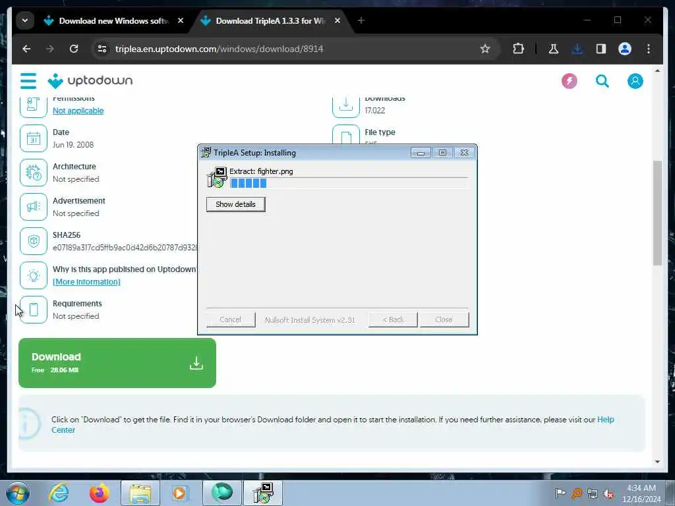Go back in browser history
This screenshot has width=675, height=506.
(26, 49)
